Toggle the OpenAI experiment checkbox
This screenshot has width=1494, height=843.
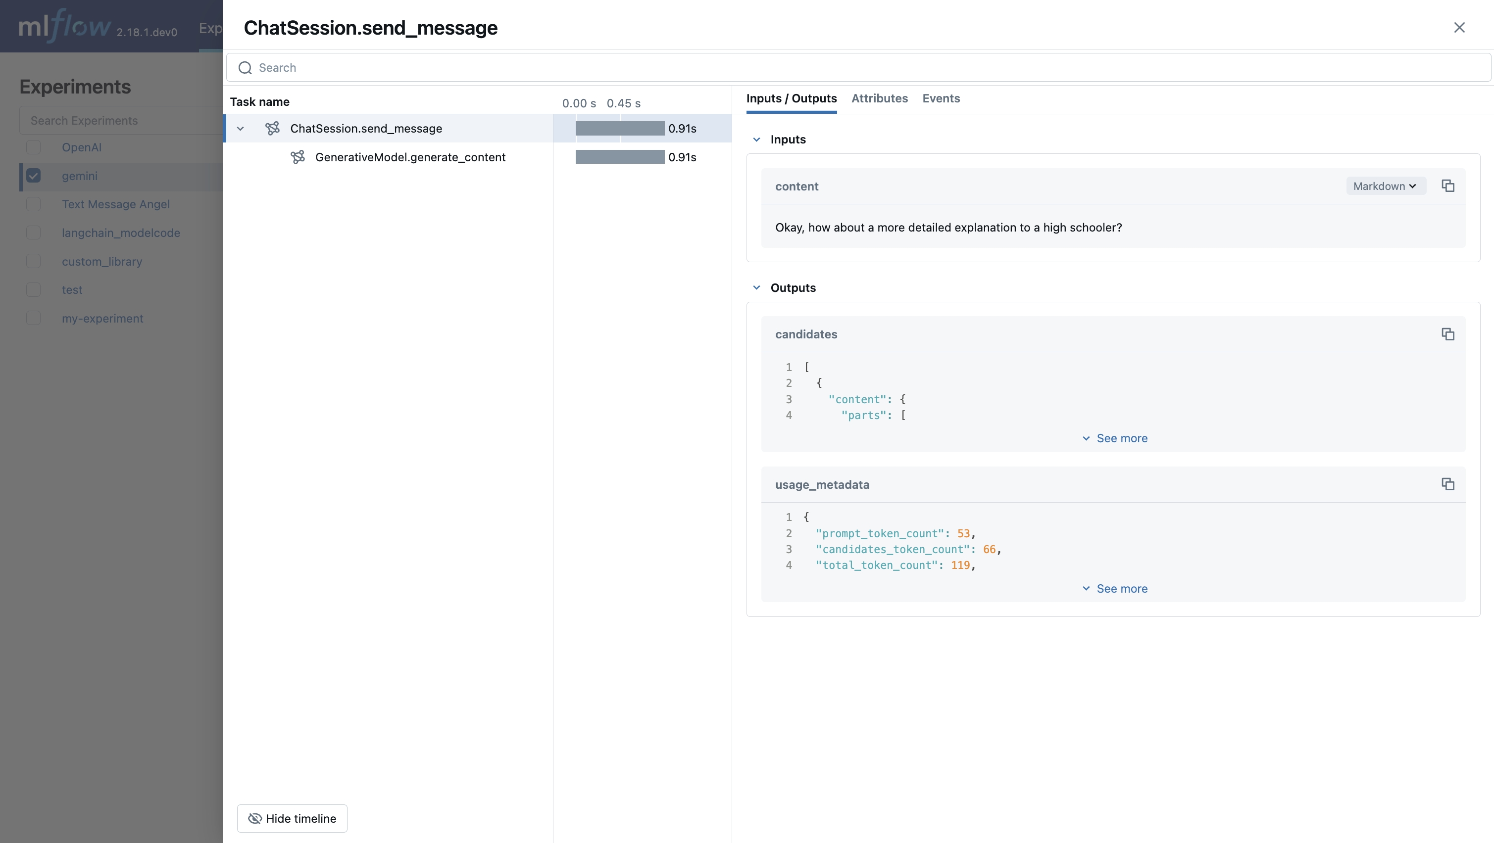coord(34,147)
